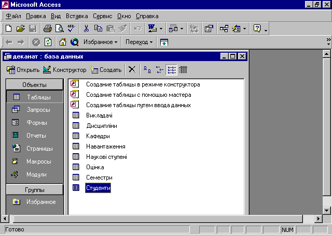Open the Файл menu
This screenshot has height=236, width=332.
pyautogui.click(x=13, y=16)
